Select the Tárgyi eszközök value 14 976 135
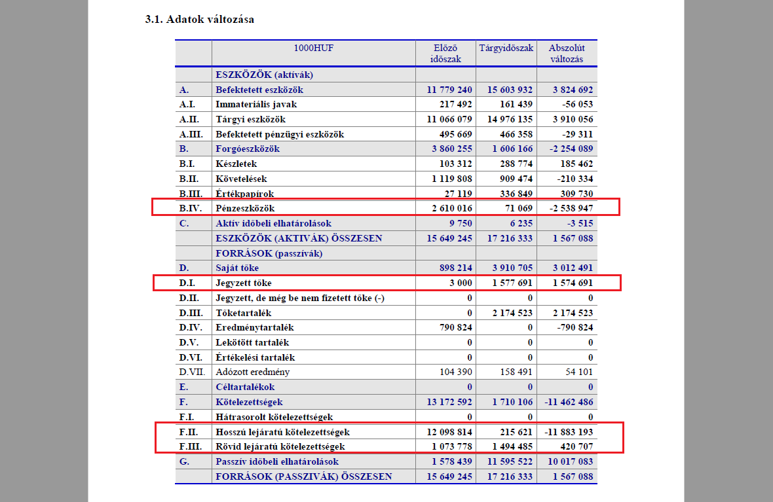 [505, 119]
